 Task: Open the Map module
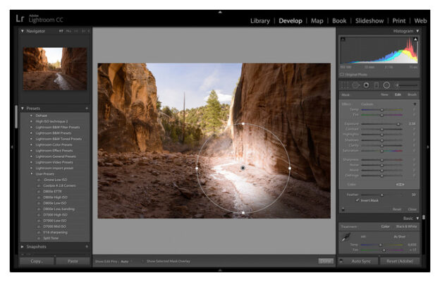(317, 20)
